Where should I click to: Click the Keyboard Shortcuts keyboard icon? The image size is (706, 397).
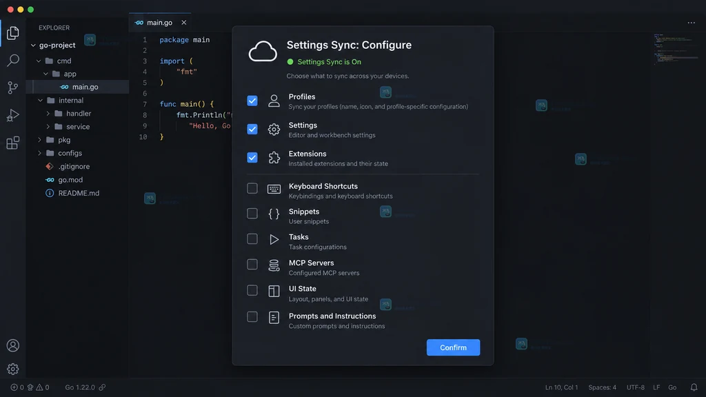(x=274, y=189)
